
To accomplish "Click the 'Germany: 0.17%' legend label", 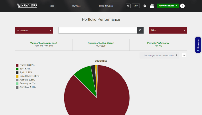I will [27, 83].
